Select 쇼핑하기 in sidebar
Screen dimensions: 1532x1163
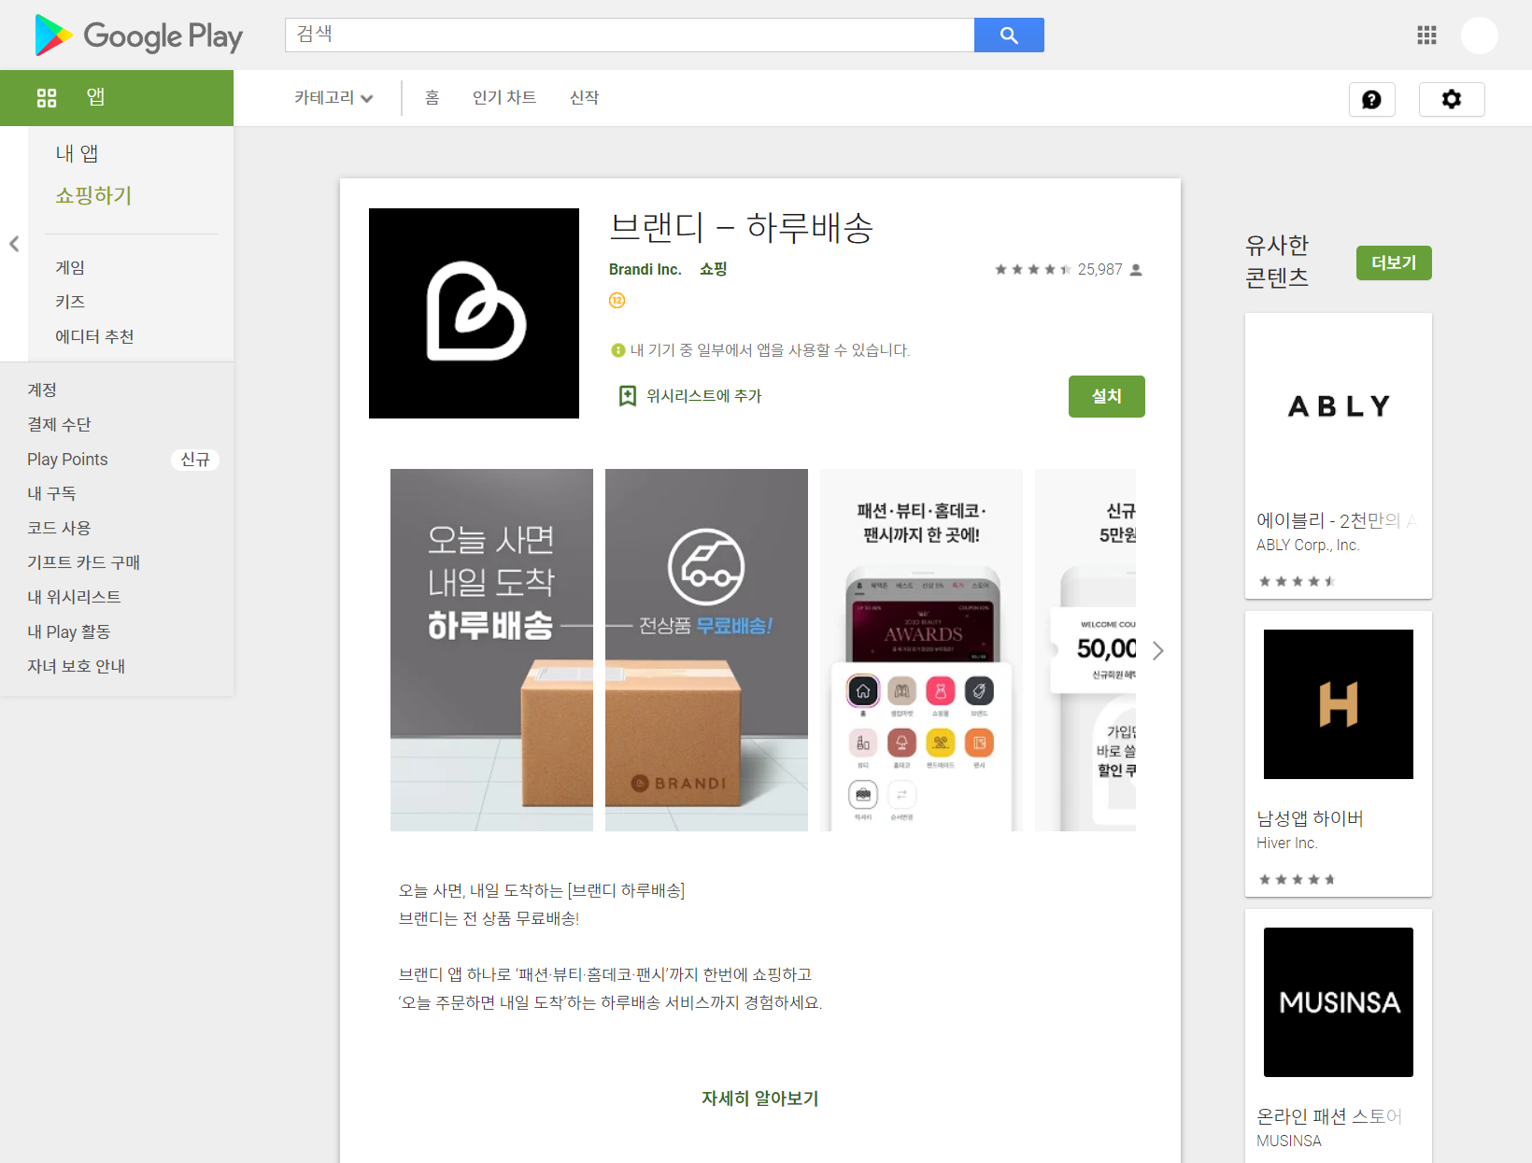click(x=93, y=195)
